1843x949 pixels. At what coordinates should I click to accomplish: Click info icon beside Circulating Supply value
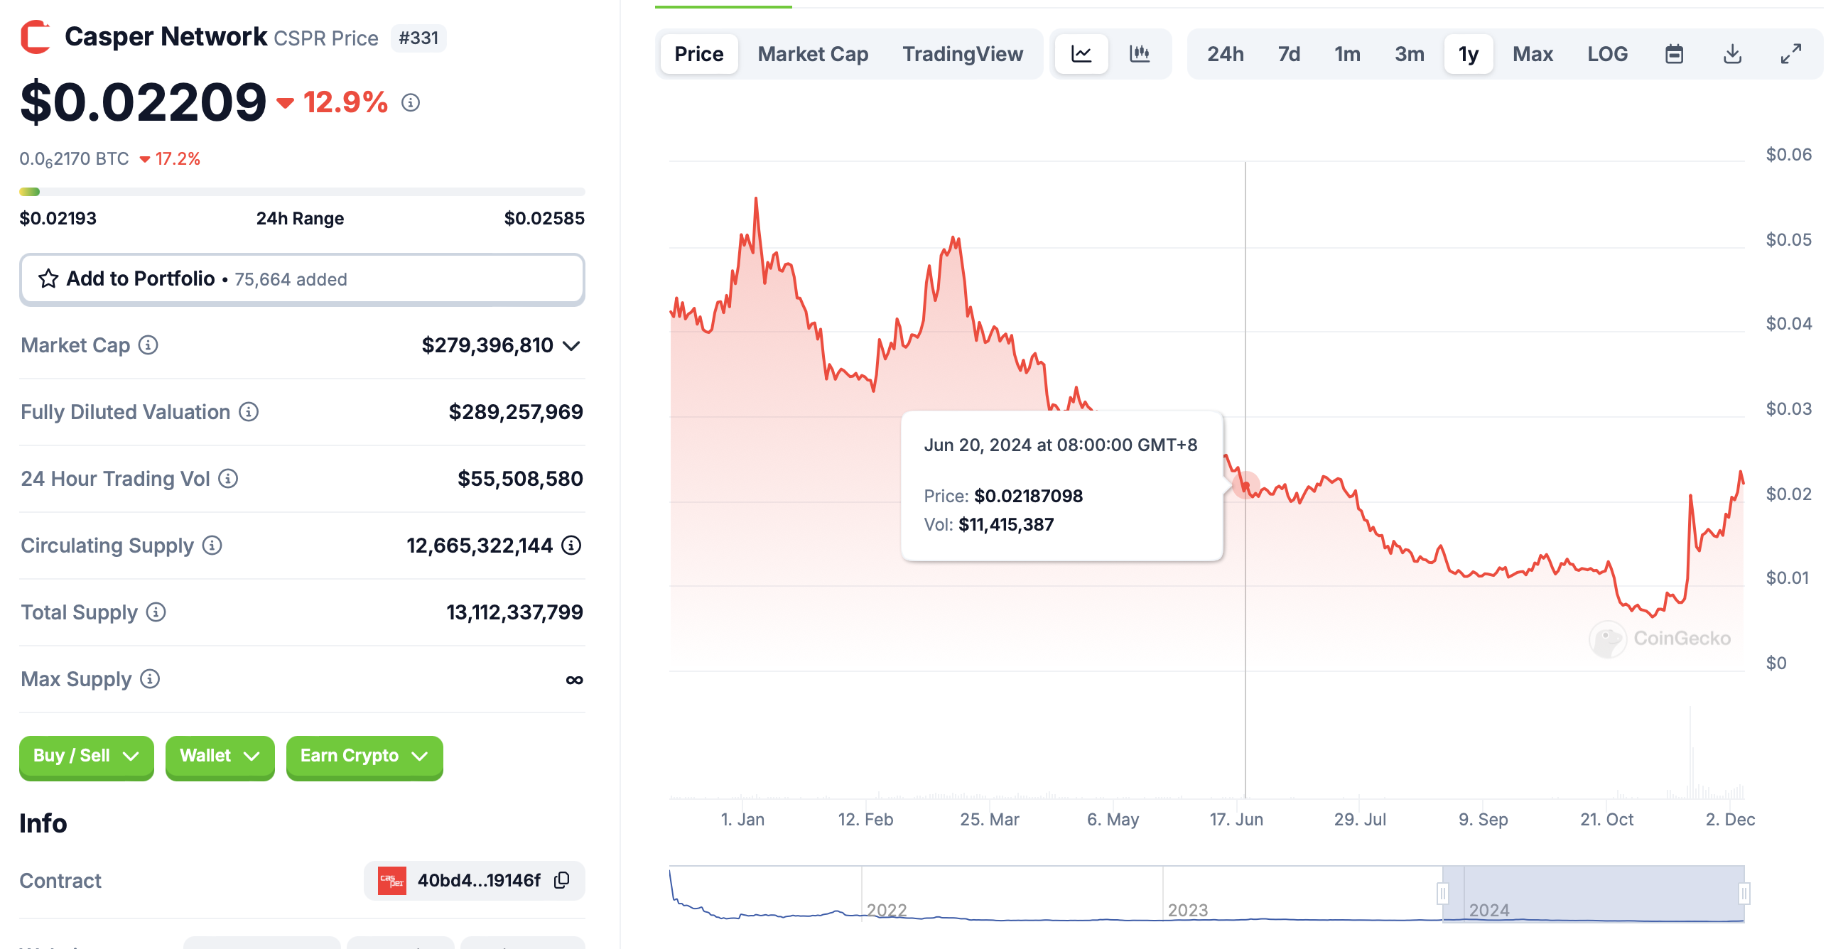pos(571,546)
